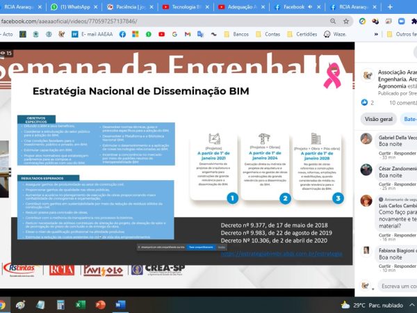417x313 pixels.
Task: Click Responder on Luis Carlos's comment
Action: click(404, 235)
